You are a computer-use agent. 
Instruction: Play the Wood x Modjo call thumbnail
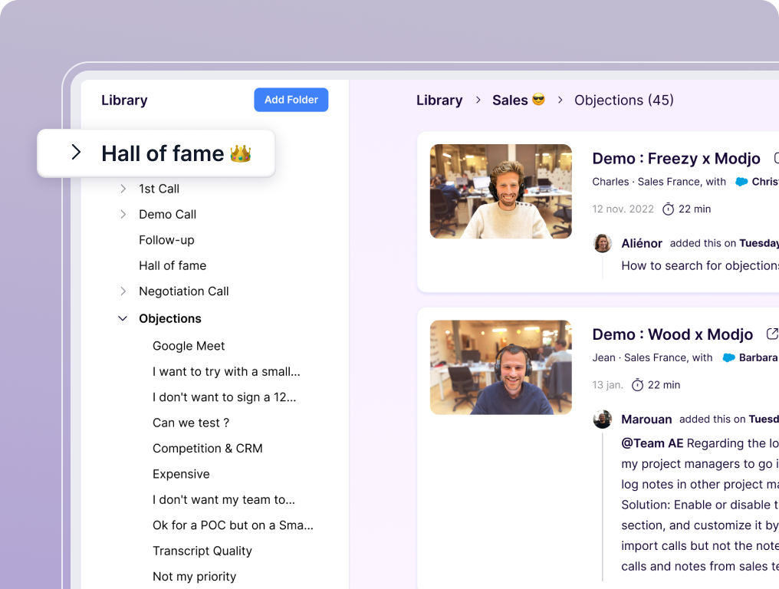(501, 367)
